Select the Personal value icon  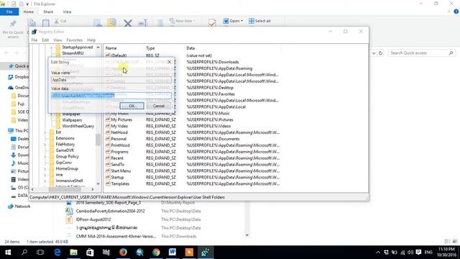point(108,139)
